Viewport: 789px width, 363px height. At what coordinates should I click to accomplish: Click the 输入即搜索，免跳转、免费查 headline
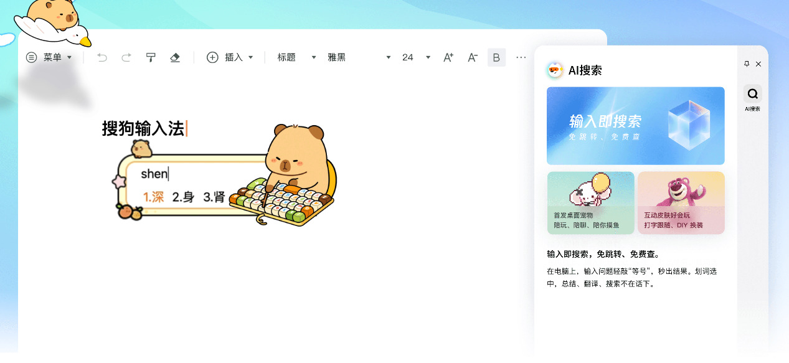[603, 254]
